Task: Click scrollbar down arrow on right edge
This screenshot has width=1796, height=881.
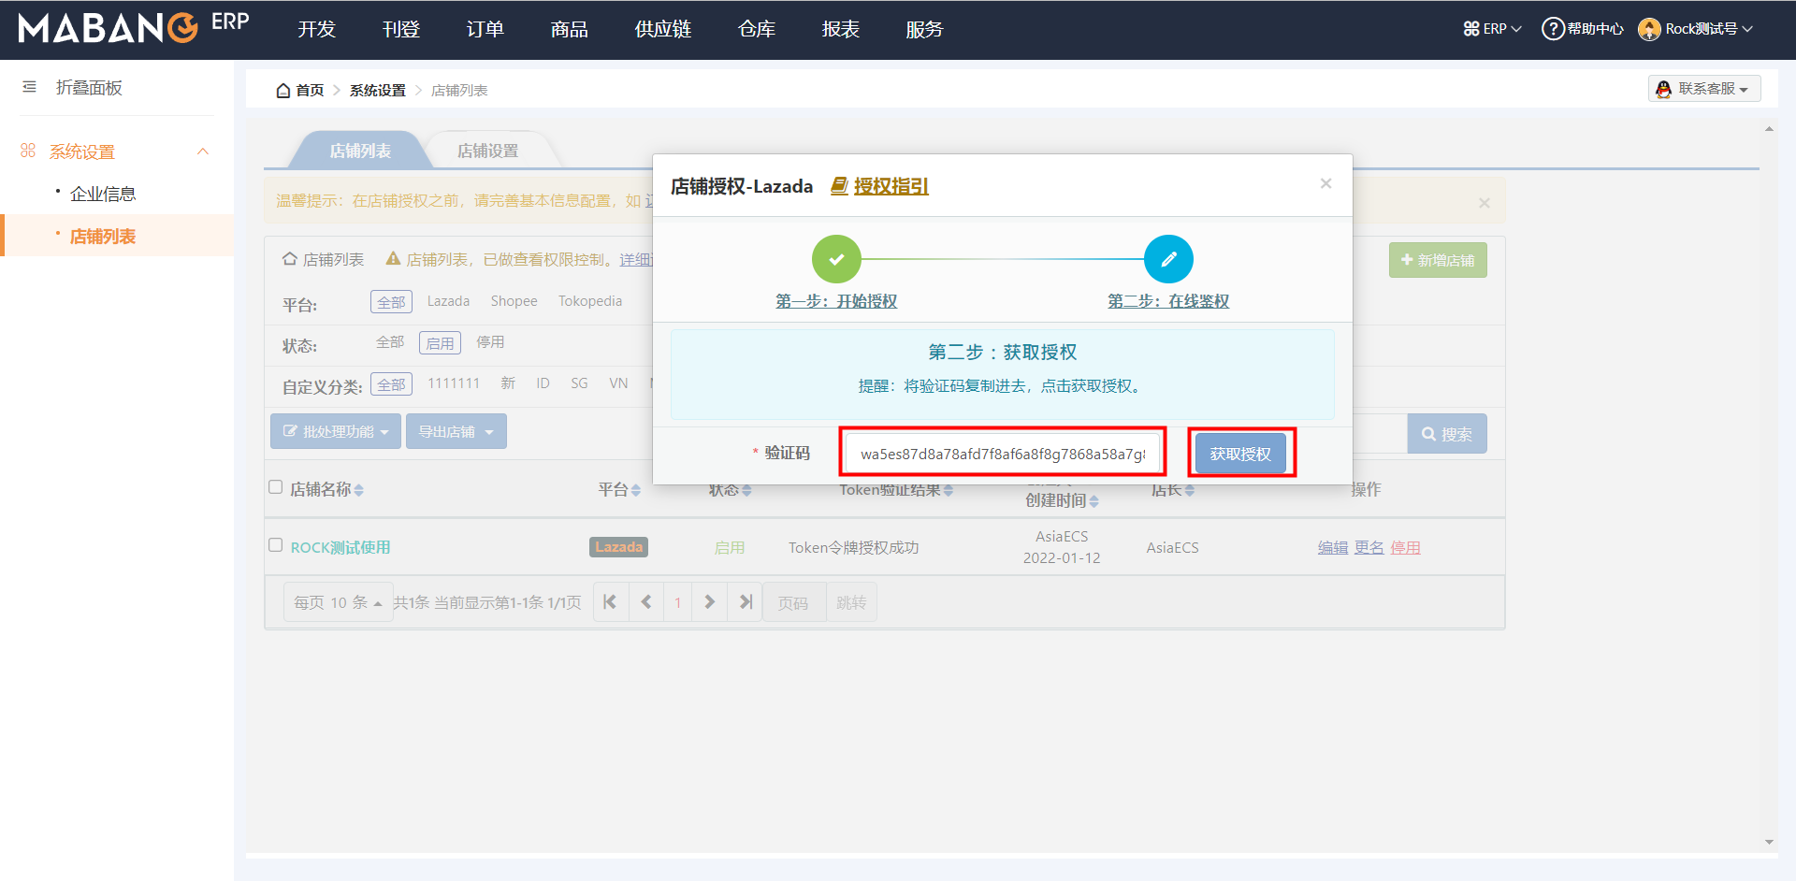Action: pyautogui.click(x=1769, y=842)
